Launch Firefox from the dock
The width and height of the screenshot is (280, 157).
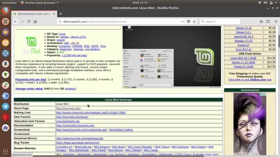tap(6, 10)
